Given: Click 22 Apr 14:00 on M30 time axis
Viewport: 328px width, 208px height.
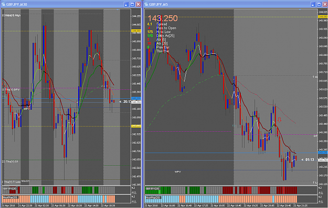Looking at the screenshot, I should [91, 205].
